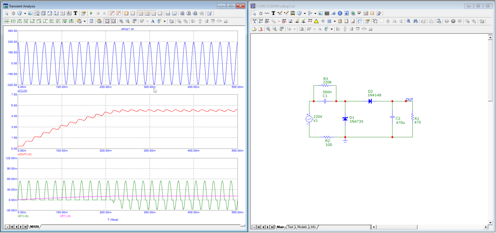Screen dimensions: 496x233
Task: Click the schematic horizontal scrollbar thumb
Action: point(397,227)
